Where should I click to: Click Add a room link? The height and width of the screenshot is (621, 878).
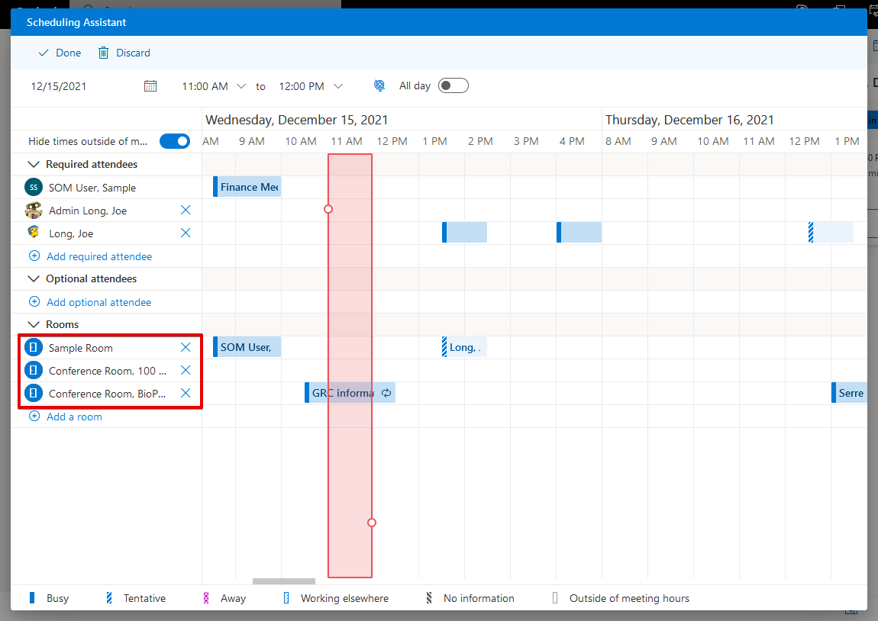pyautogui.click(x=73, y=417)
